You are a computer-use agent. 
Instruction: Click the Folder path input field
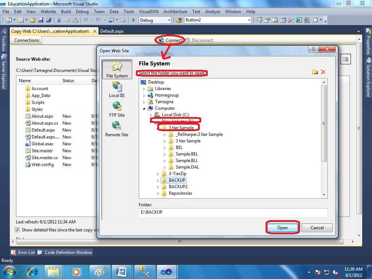[x=233, y=212]
